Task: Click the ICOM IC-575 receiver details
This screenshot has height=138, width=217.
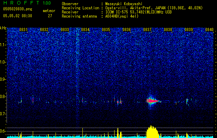Action: [138, 12]
